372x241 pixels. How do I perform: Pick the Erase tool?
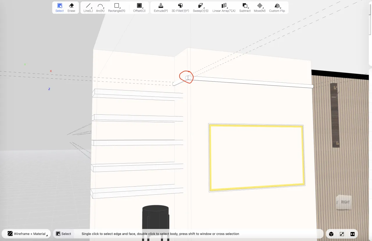pos(71,8)
